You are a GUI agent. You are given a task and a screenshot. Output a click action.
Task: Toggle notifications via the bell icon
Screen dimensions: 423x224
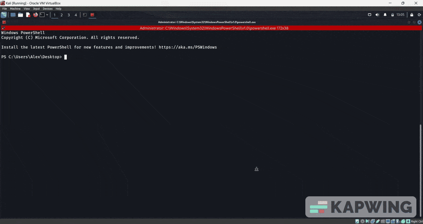click(385, 14)
